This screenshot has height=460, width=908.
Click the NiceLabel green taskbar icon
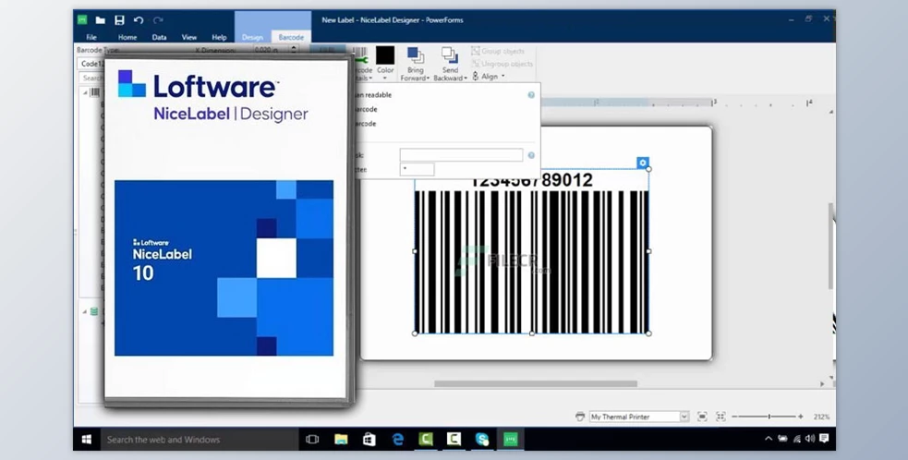point(510,439)
